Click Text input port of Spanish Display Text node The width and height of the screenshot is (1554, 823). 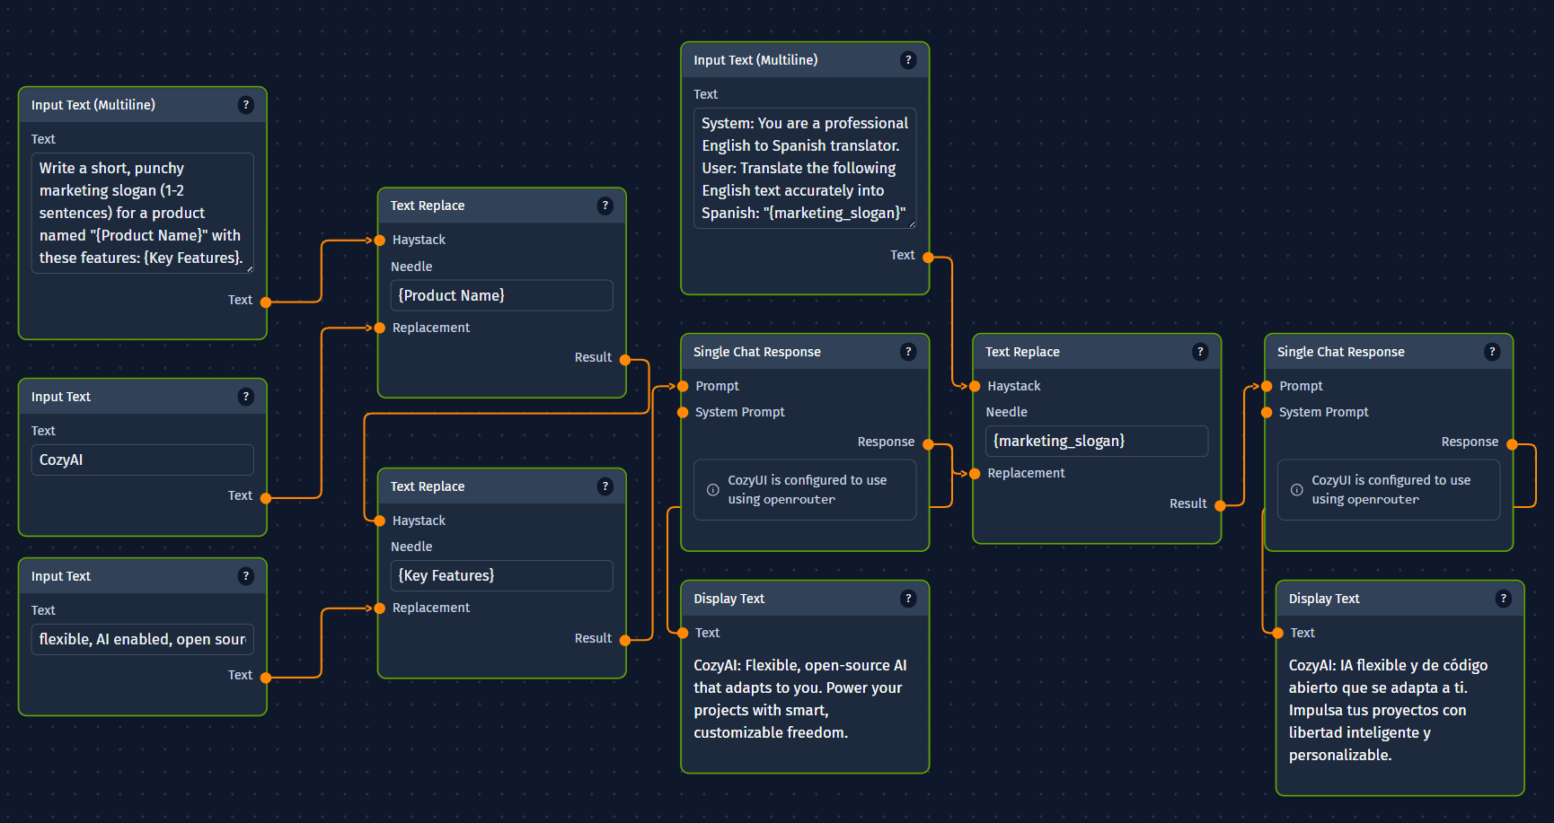coord(1278,633)
